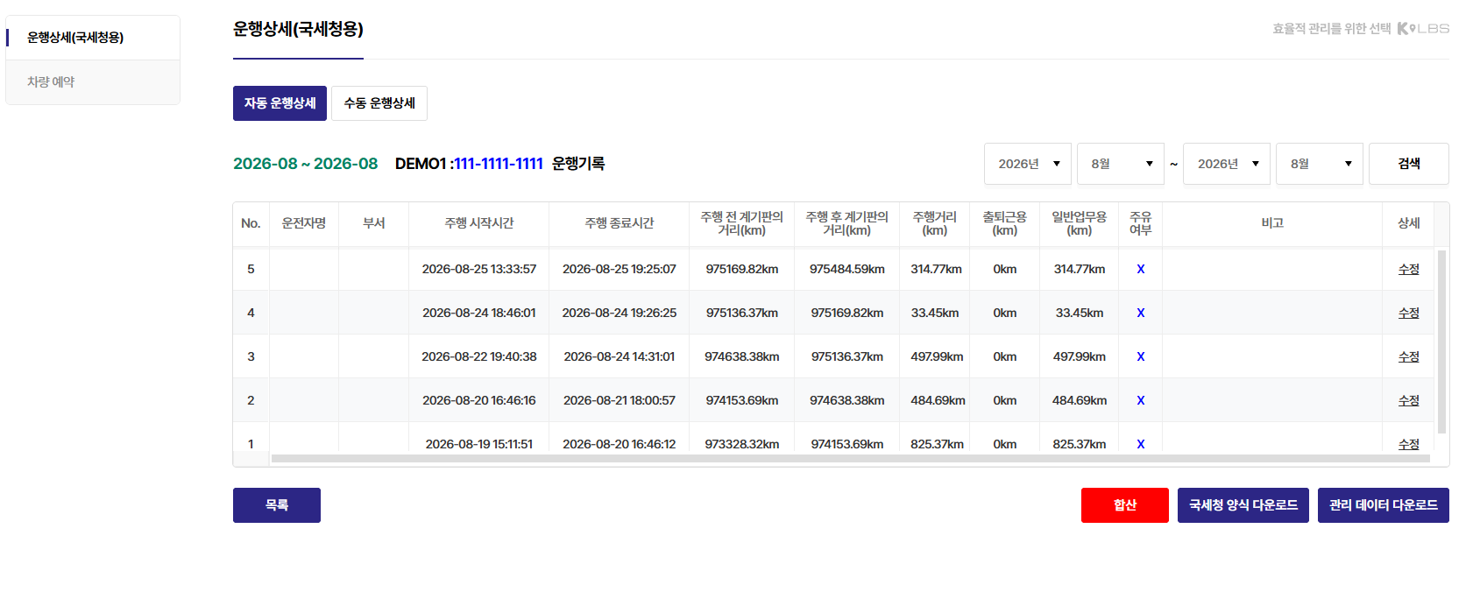The height and width of the screenshot is (592, 1480).
Task: Click the 975484.59km odometer cell
Action: pyautogui.click(x=847, y=269)
